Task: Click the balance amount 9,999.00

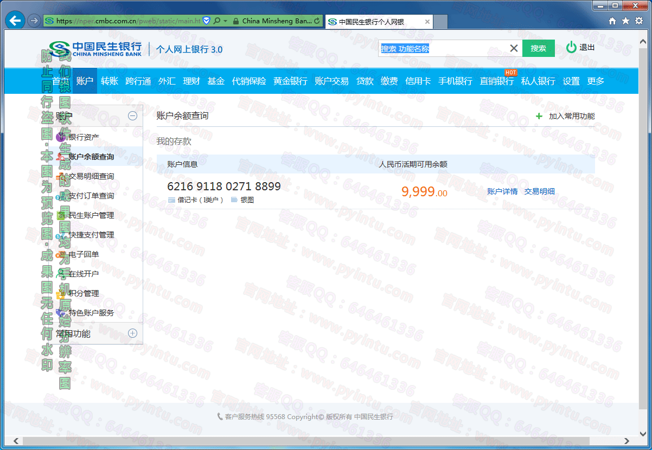Action: pyautogui.click(x=424, y=191)
